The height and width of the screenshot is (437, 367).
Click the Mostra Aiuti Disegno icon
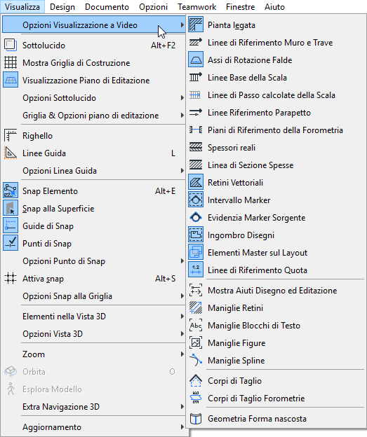196,291
